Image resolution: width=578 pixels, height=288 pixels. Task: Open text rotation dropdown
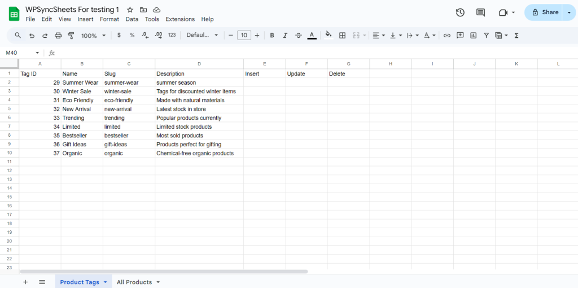coord(430,36)
